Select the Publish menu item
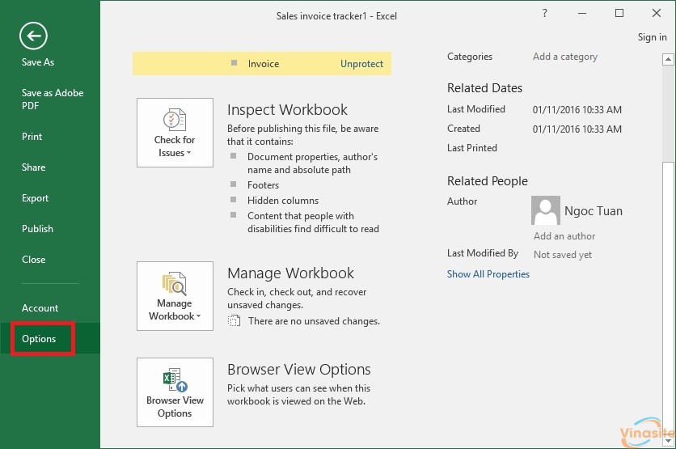This screenshot has height=449, width=676. tap(37, 229)
